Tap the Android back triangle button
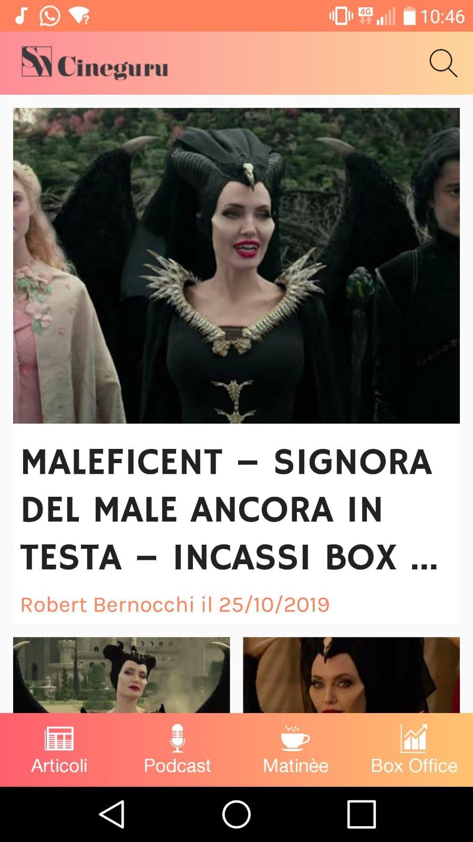Screen dimensions: 473x842 [111, 814]
